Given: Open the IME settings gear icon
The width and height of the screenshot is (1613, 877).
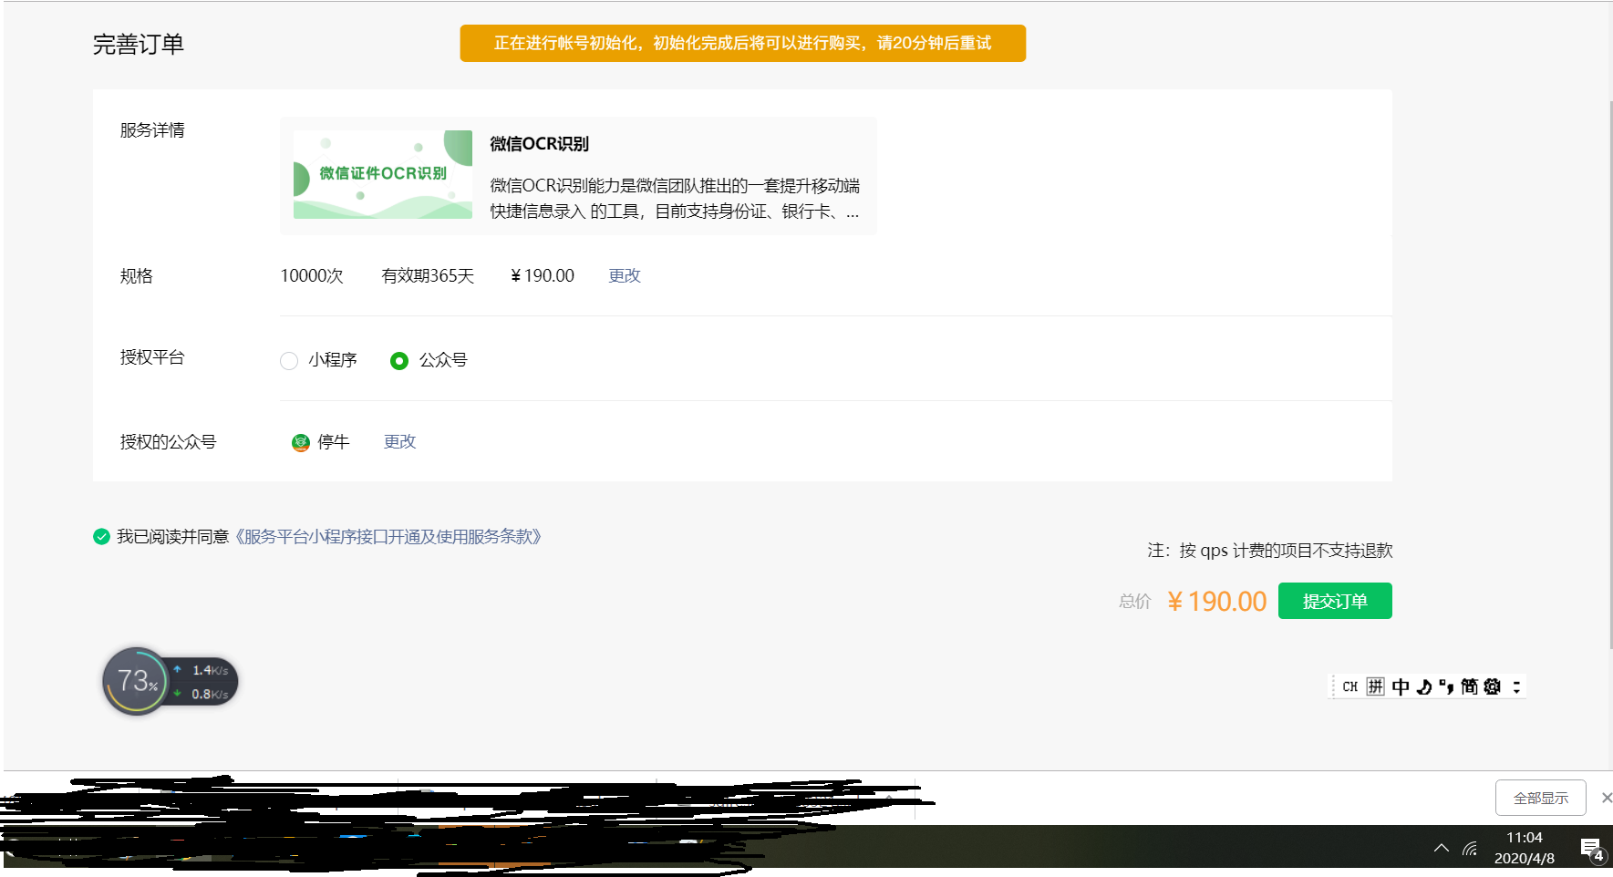Looking at the screenshot, I should click(1492, 686).
